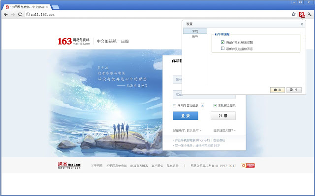
Task: Click the browser forward arrow
Action: [13, 14]
